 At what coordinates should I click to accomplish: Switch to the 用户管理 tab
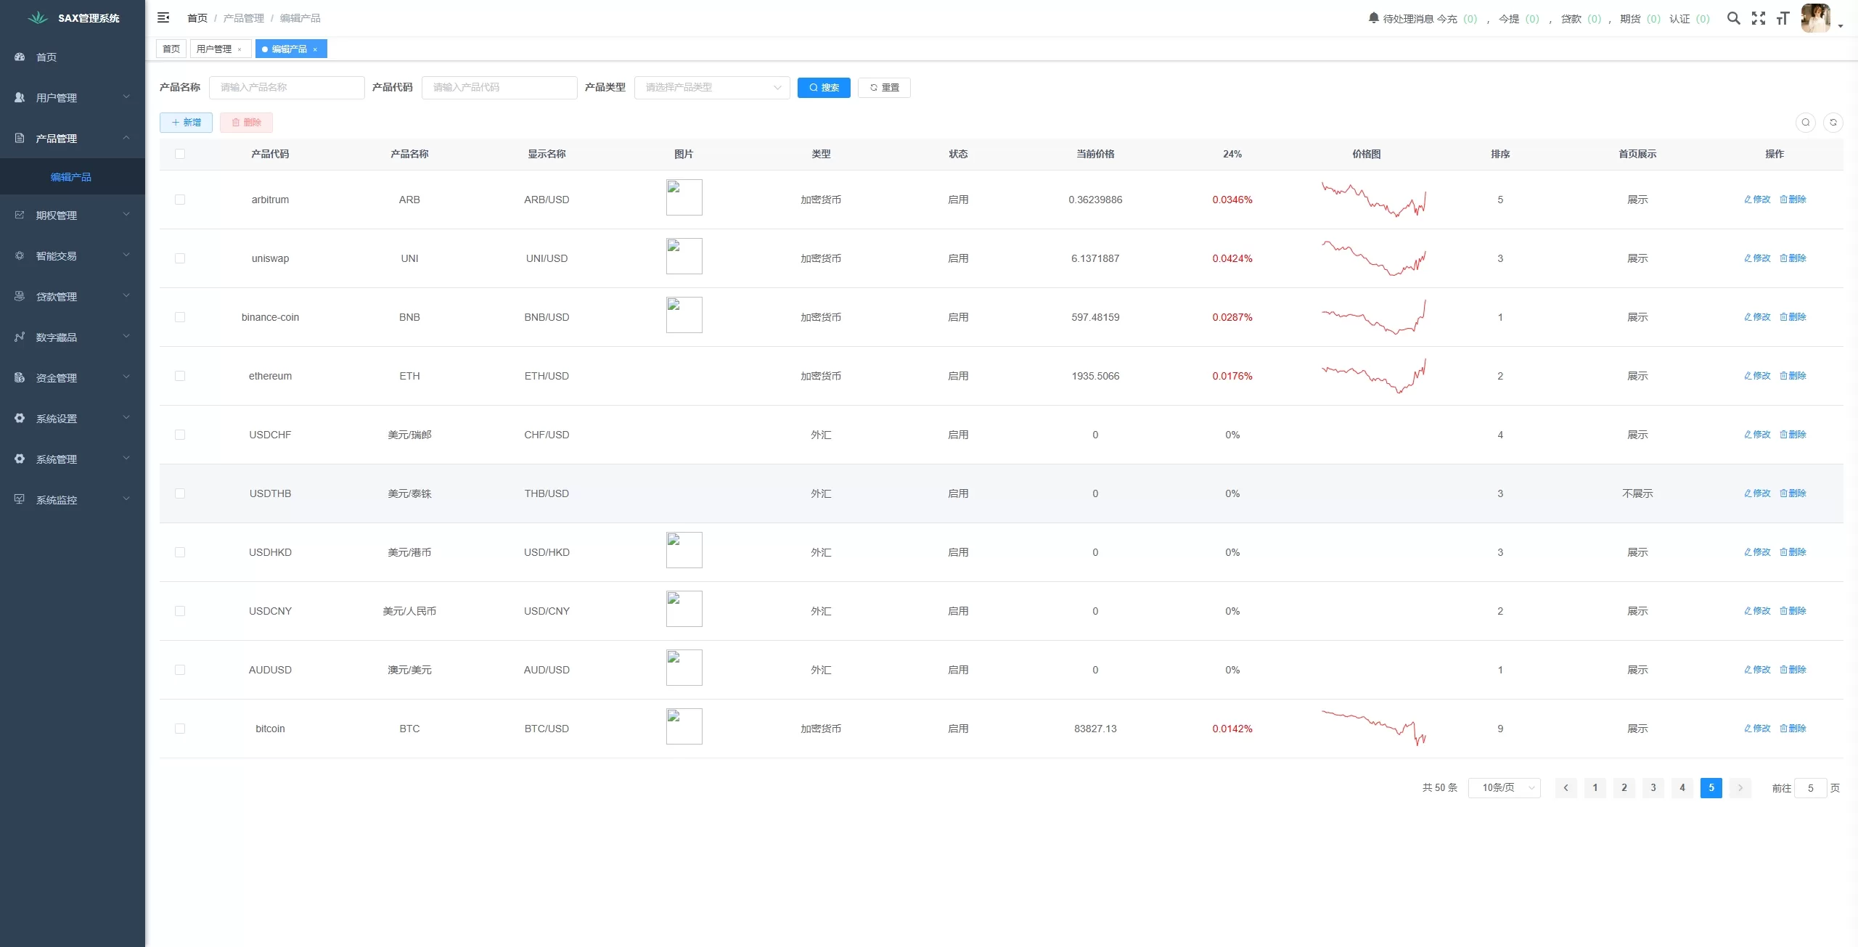click(x=214, y=49)
